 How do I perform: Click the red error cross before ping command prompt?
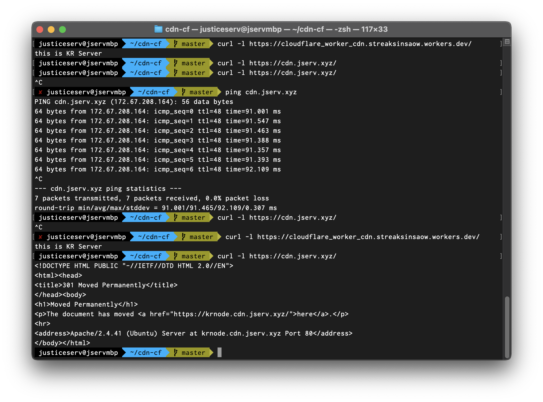pos(41,92)
